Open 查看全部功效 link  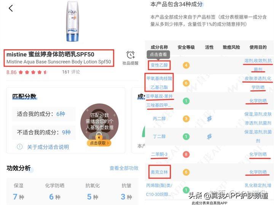124,168
